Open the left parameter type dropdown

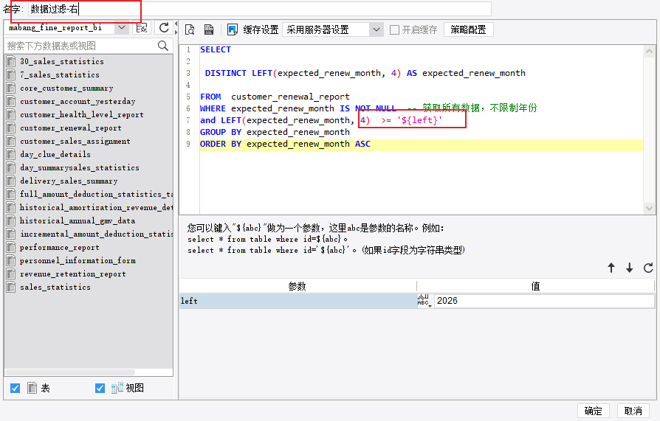[x=424, y=301]
